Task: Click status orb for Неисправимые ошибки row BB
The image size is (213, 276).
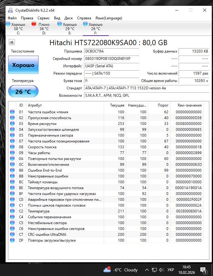Action: click(x=12, y=176)
